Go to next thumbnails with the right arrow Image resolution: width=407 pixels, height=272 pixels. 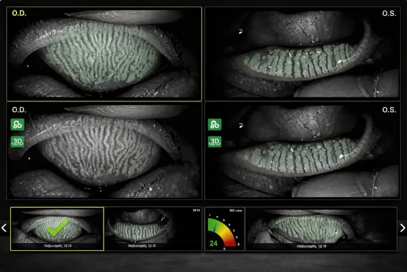point(403,228)
